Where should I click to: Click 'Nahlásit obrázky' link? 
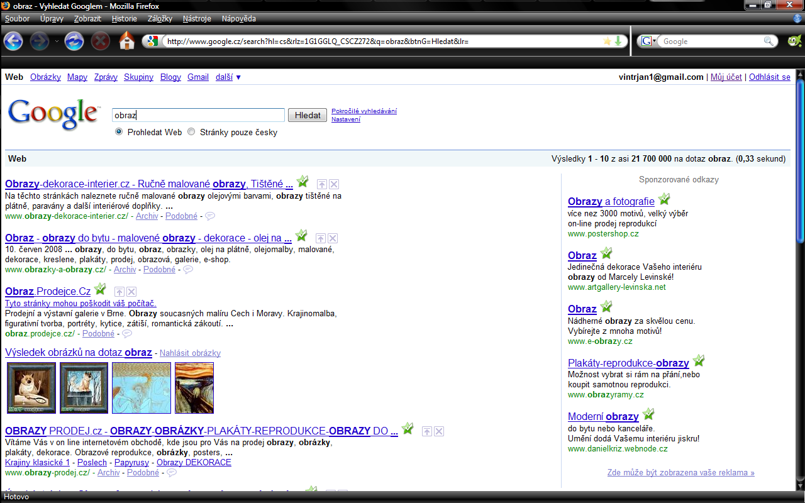[190, 353]
